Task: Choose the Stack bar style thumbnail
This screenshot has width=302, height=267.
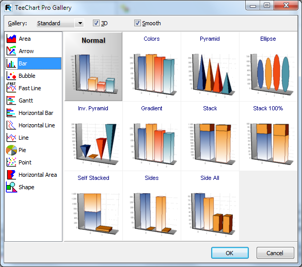Action: (x=210, y=136)
